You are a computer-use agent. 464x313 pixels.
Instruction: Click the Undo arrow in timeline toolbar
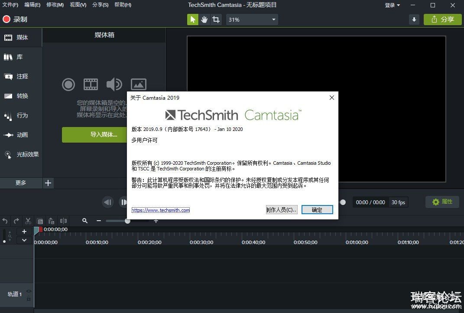(5, 221)
